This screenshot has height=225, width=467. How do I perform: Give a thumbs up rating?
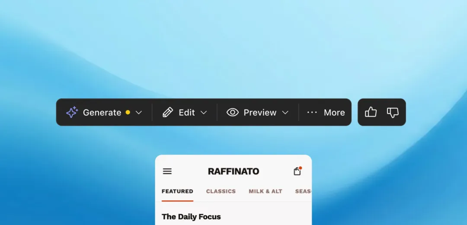[x=371, y=112]
